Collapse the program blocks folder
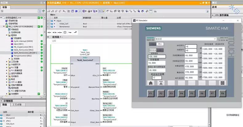243x127 pixels. click(x=7, y=35)
